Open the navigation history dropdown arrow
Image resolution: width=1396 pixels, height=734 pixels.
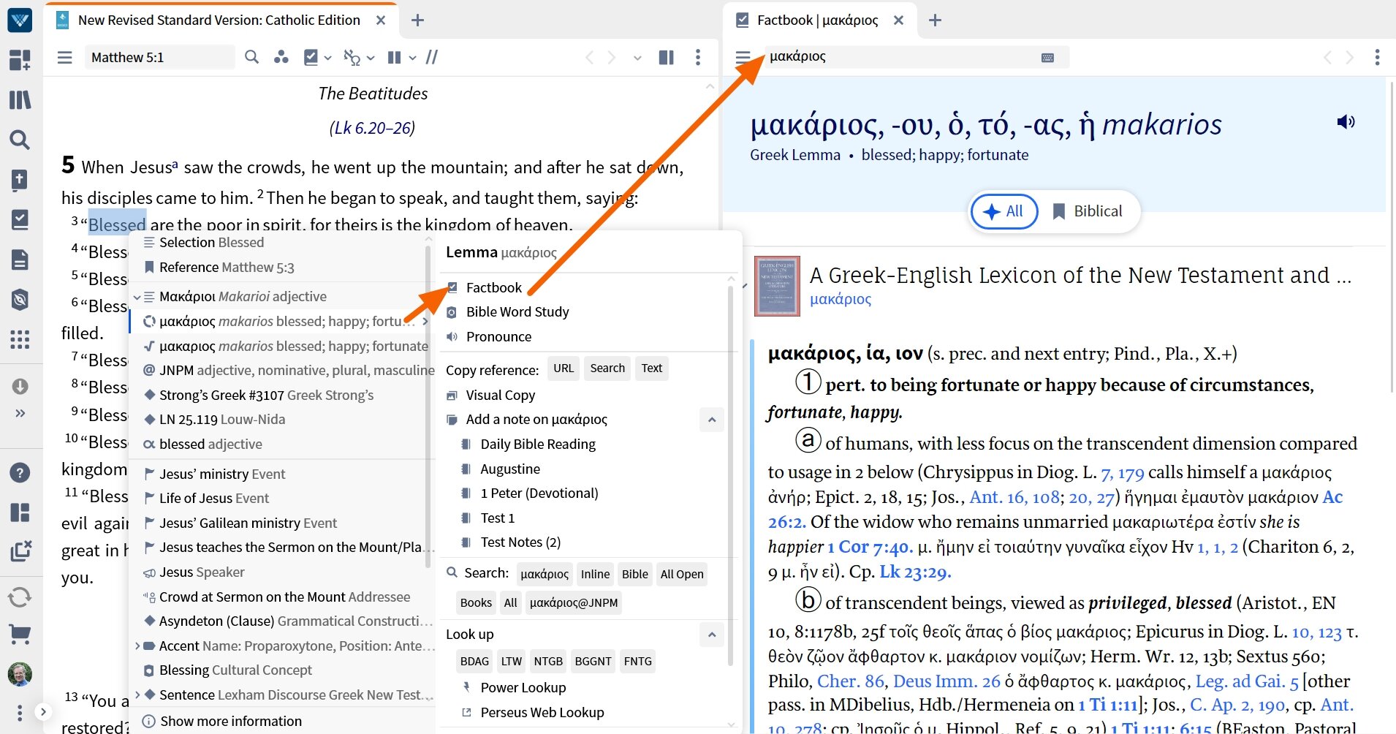click(637, 58)
